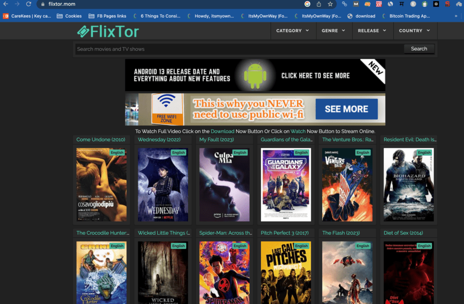464x304 pixels.
Task: Click the browser forward arrow
Action: tap(17, 4)
